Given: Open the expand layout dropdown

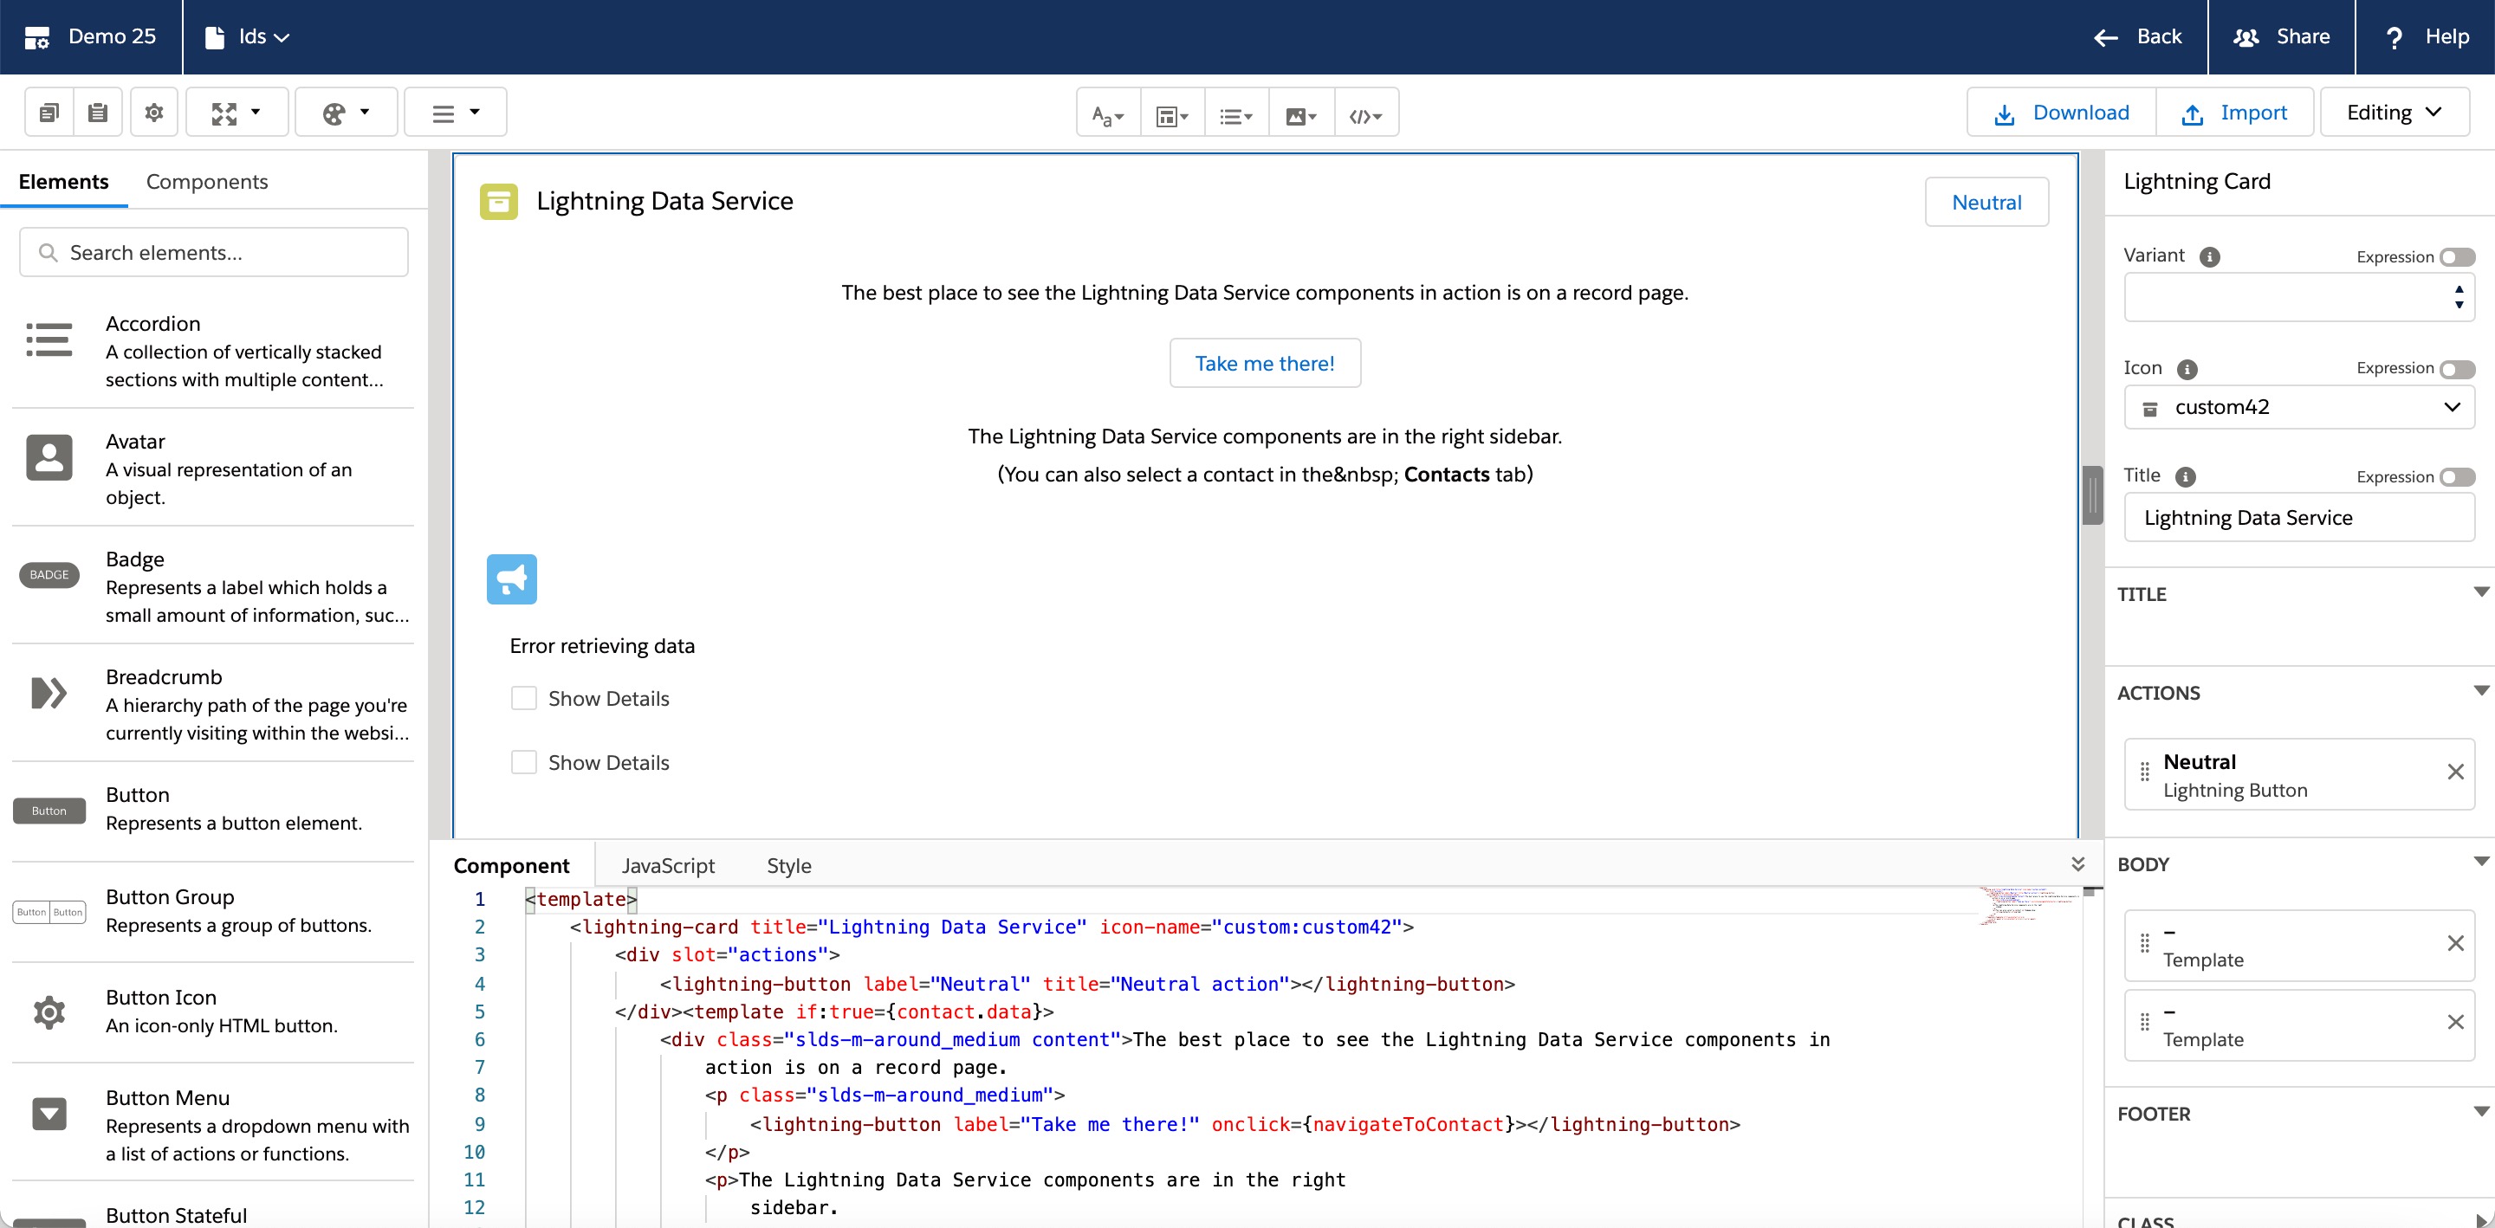Looking at the screenshot, I should 237,113.
